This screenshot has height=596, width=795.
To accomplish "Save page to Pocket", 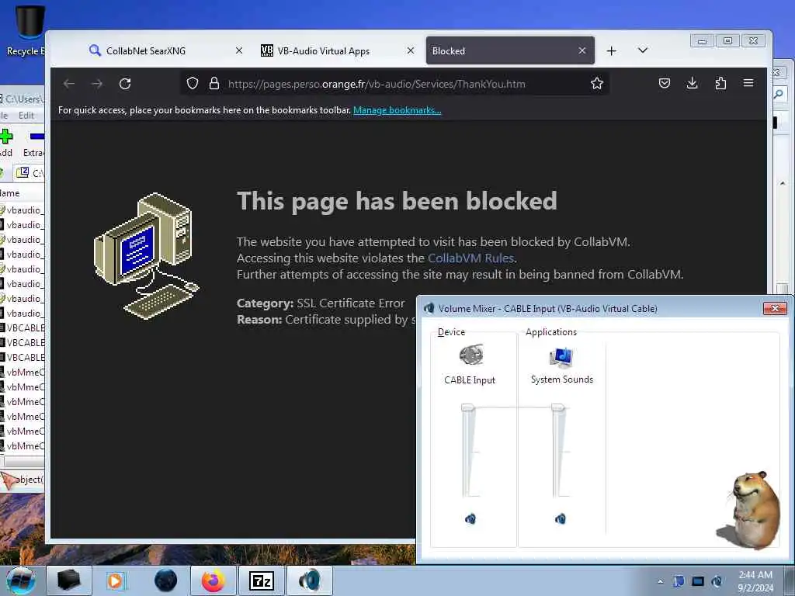I will [665, 83].
